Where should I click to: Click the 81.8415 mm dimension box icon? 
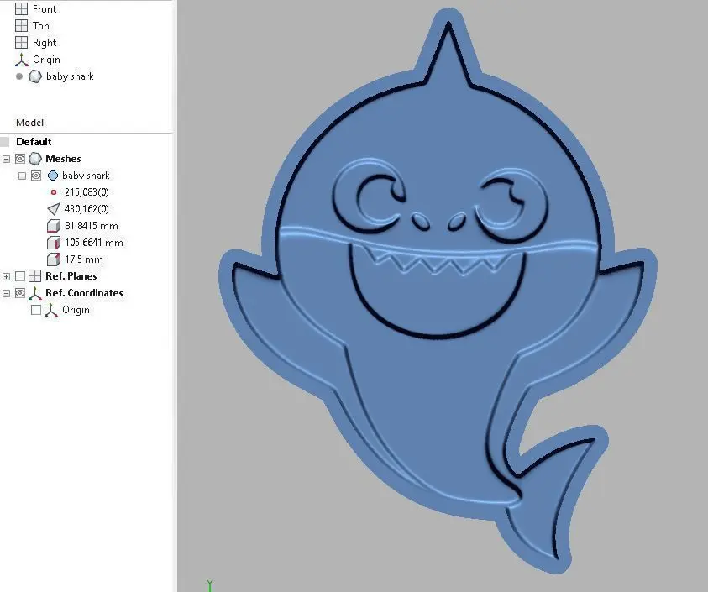(53, 226)
